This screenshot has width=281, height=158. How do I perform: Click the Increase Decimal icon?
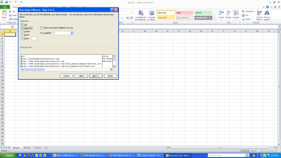127,18
